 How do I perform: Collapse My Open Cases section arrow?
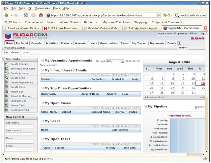42,103
